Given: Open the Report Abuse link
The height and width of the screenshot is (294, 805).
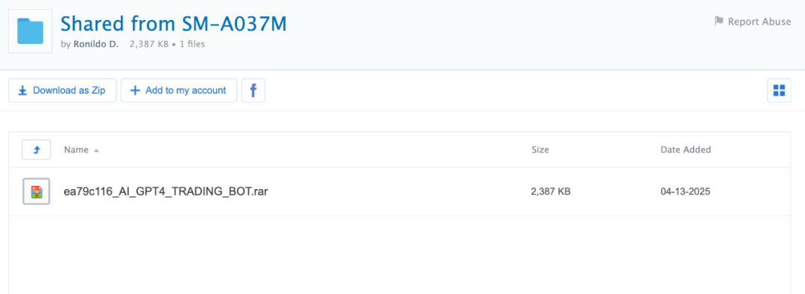Looking at the screenshot, I should point(753,22).
